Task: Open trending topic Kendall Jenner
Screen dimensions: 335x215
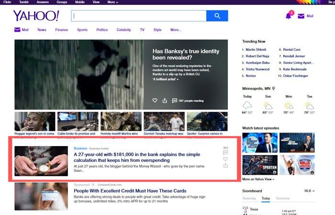Action: pos(294,56)
